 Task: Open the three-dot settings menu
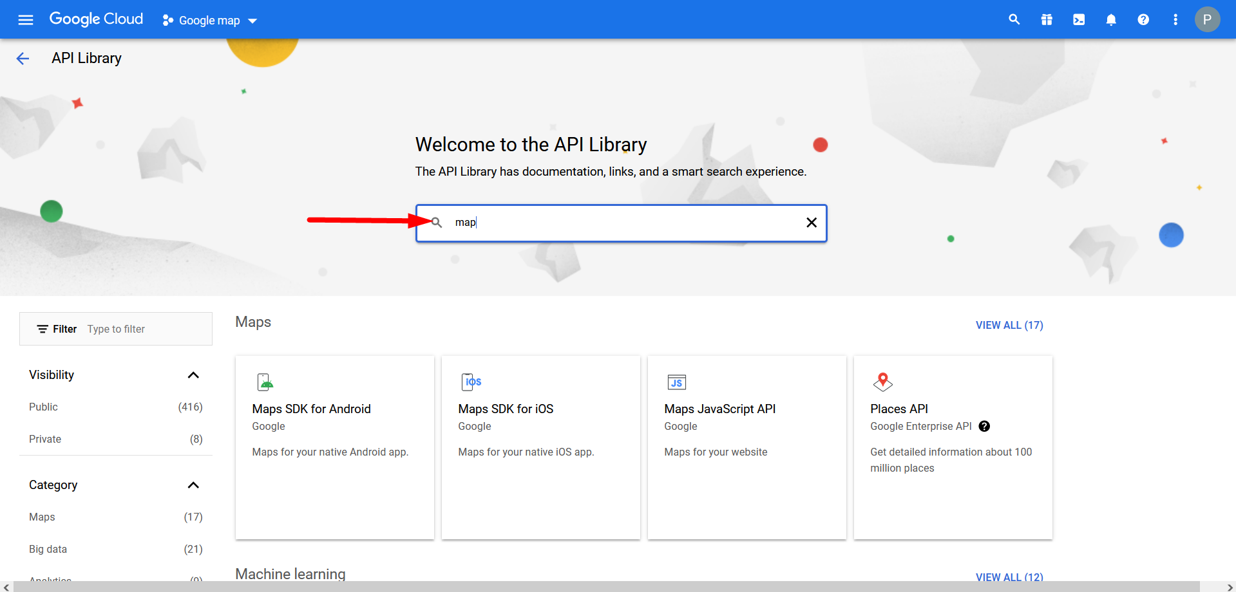point(1175,20)
